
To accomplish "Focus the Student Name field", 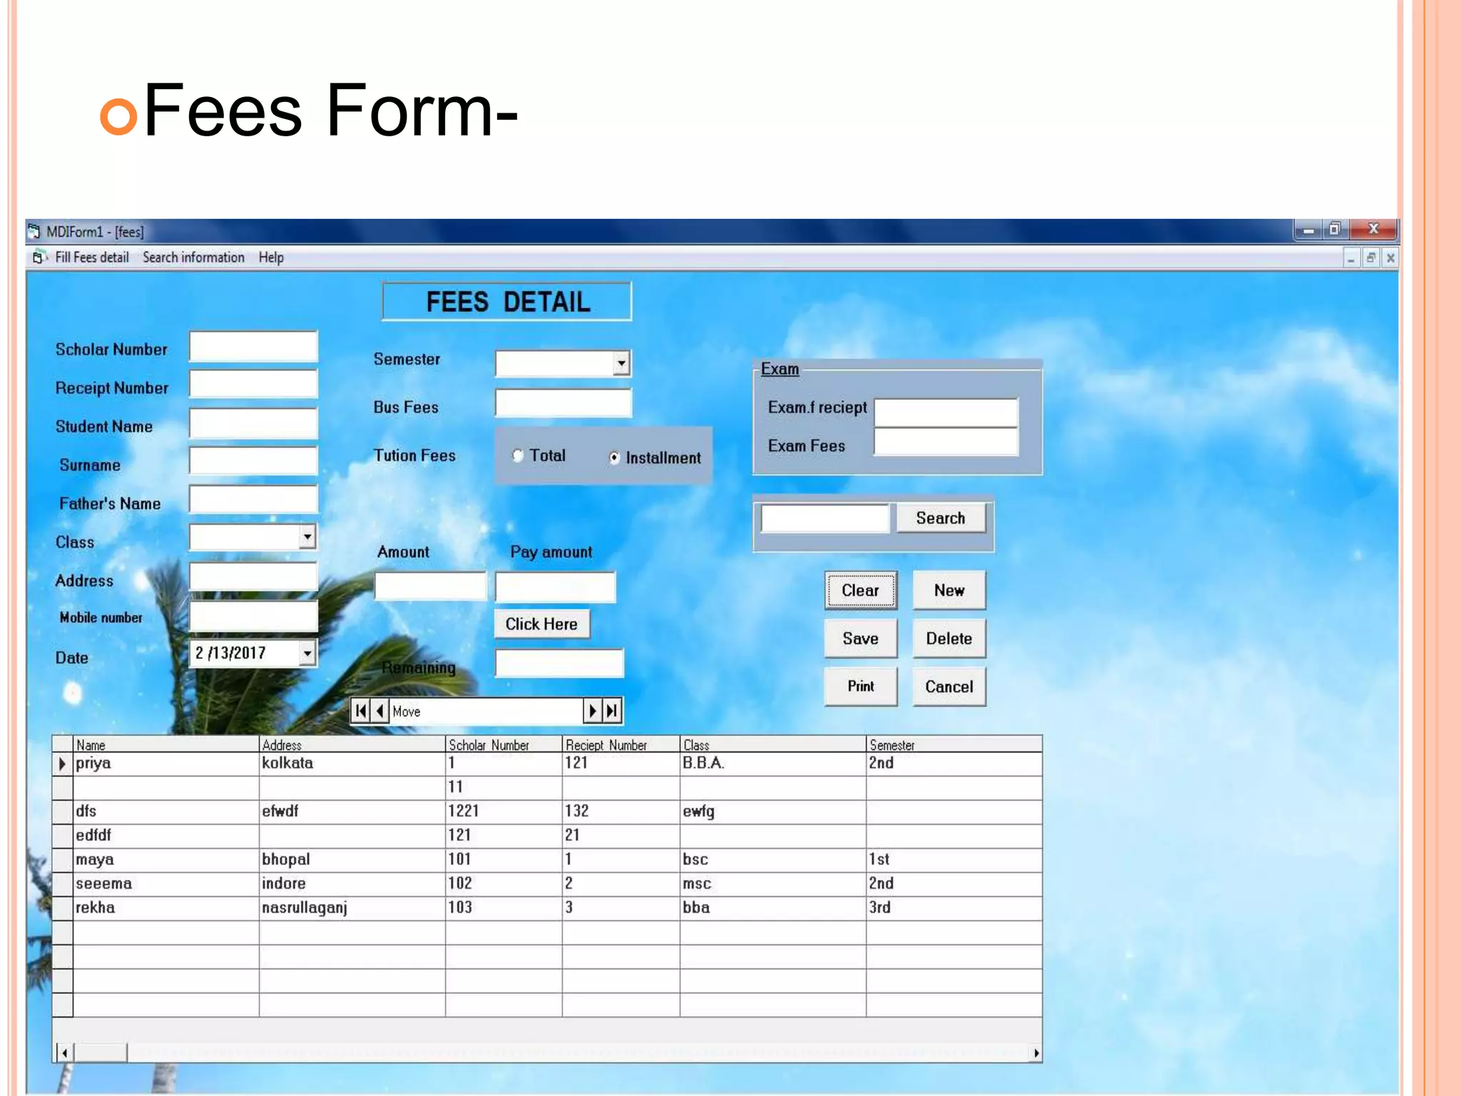I will [253, 424].
